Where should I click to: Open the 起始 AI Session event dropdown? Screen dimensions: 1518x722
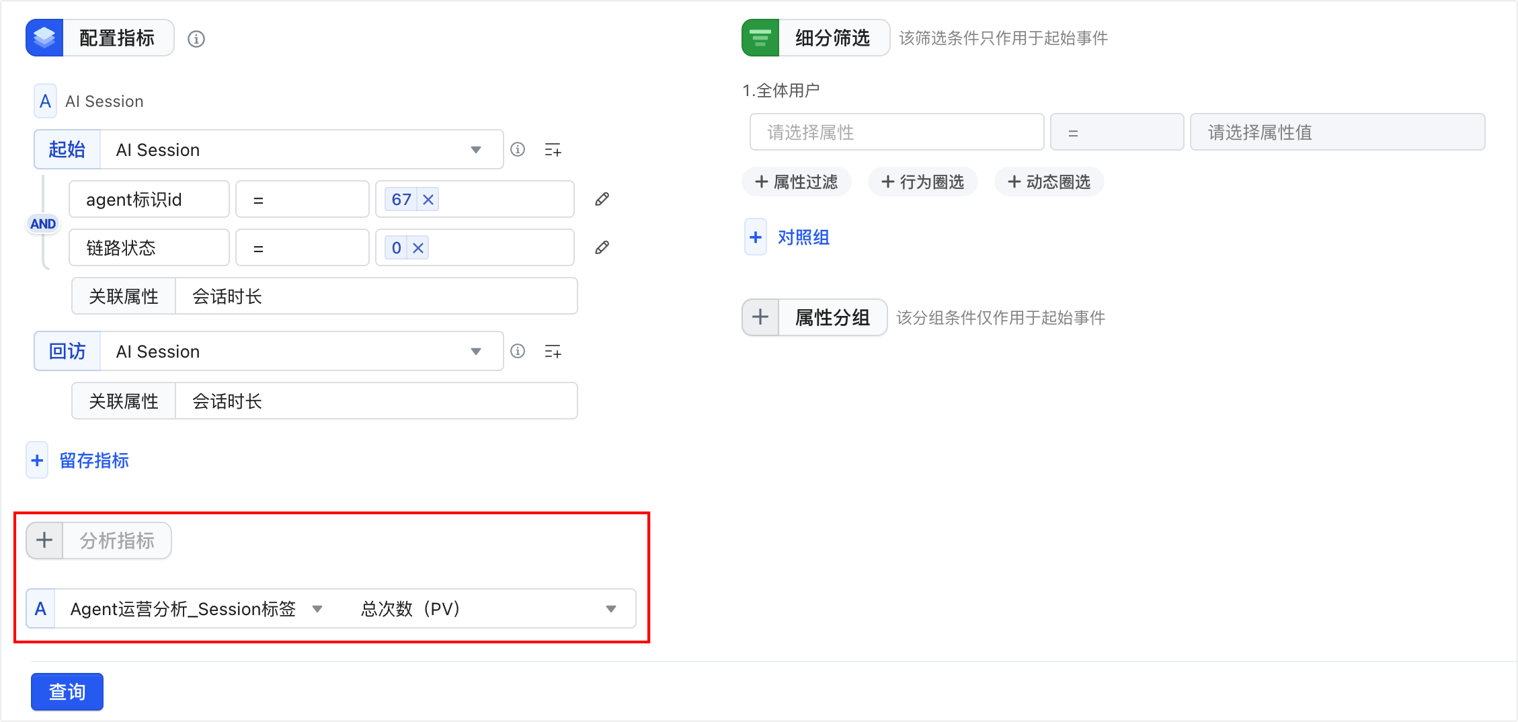[x=302, y=149]
